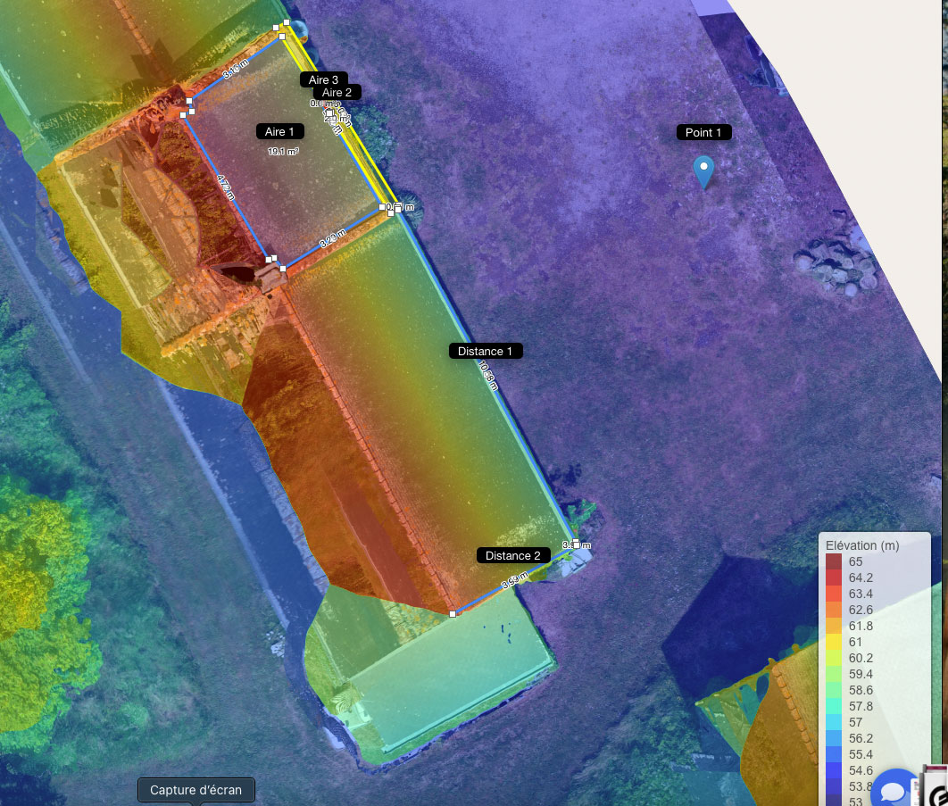Image resolution: width=948 pixels, height=806 pixels.
Task: Pick the cyan 57 elevation swatch
Action: point(834,722)
